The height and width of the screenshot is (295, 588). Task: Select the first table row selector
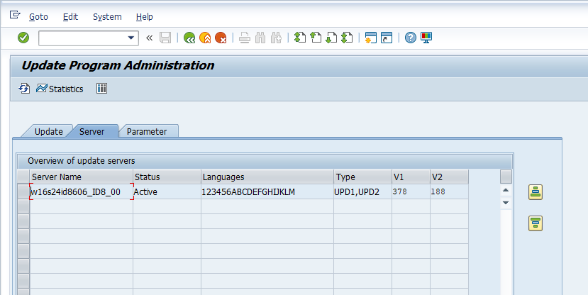pos(23,192)
